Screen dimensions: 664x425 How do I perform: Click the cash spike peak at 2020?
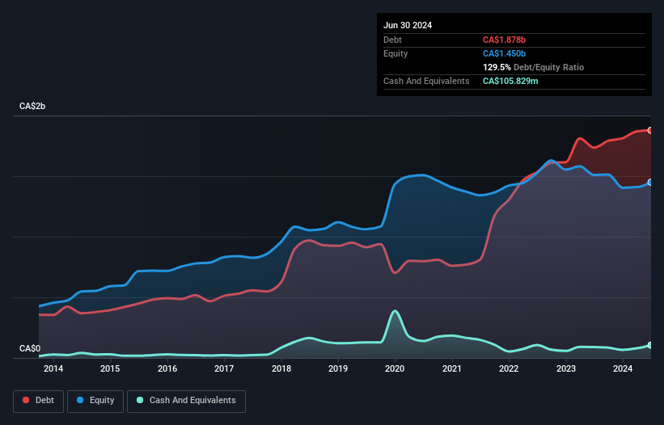point(395,311)
